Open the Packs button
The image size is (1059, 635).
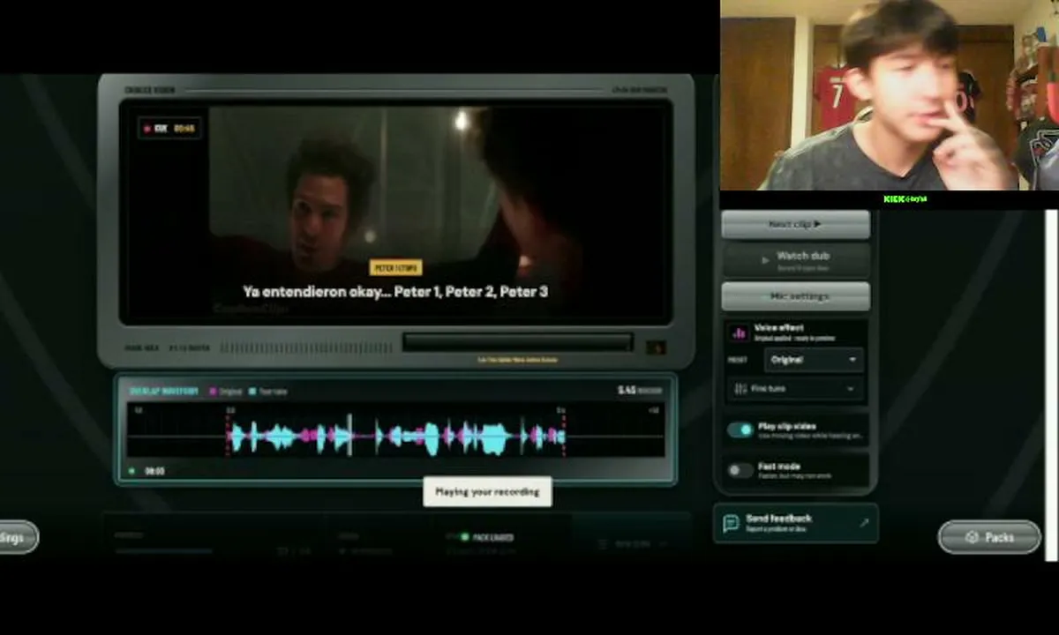click(989, 537)
